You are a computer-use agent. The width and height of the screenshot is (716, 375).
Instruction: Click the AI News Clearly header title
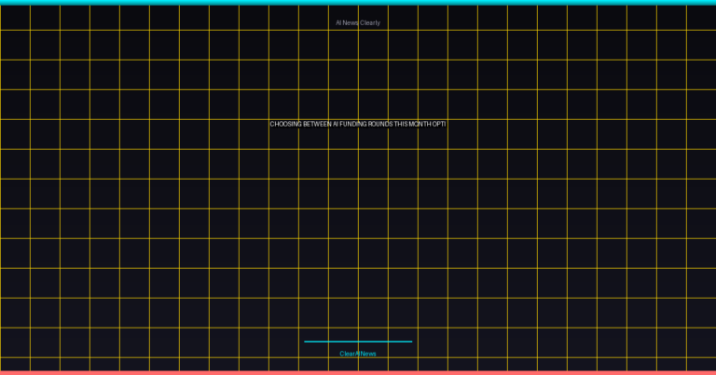pos(358,22)
